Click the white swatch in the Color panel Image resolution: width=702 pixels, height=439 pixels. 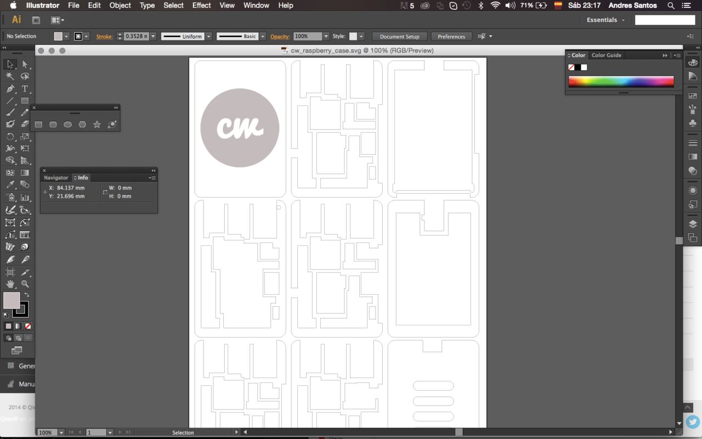(x=584, y=67)
